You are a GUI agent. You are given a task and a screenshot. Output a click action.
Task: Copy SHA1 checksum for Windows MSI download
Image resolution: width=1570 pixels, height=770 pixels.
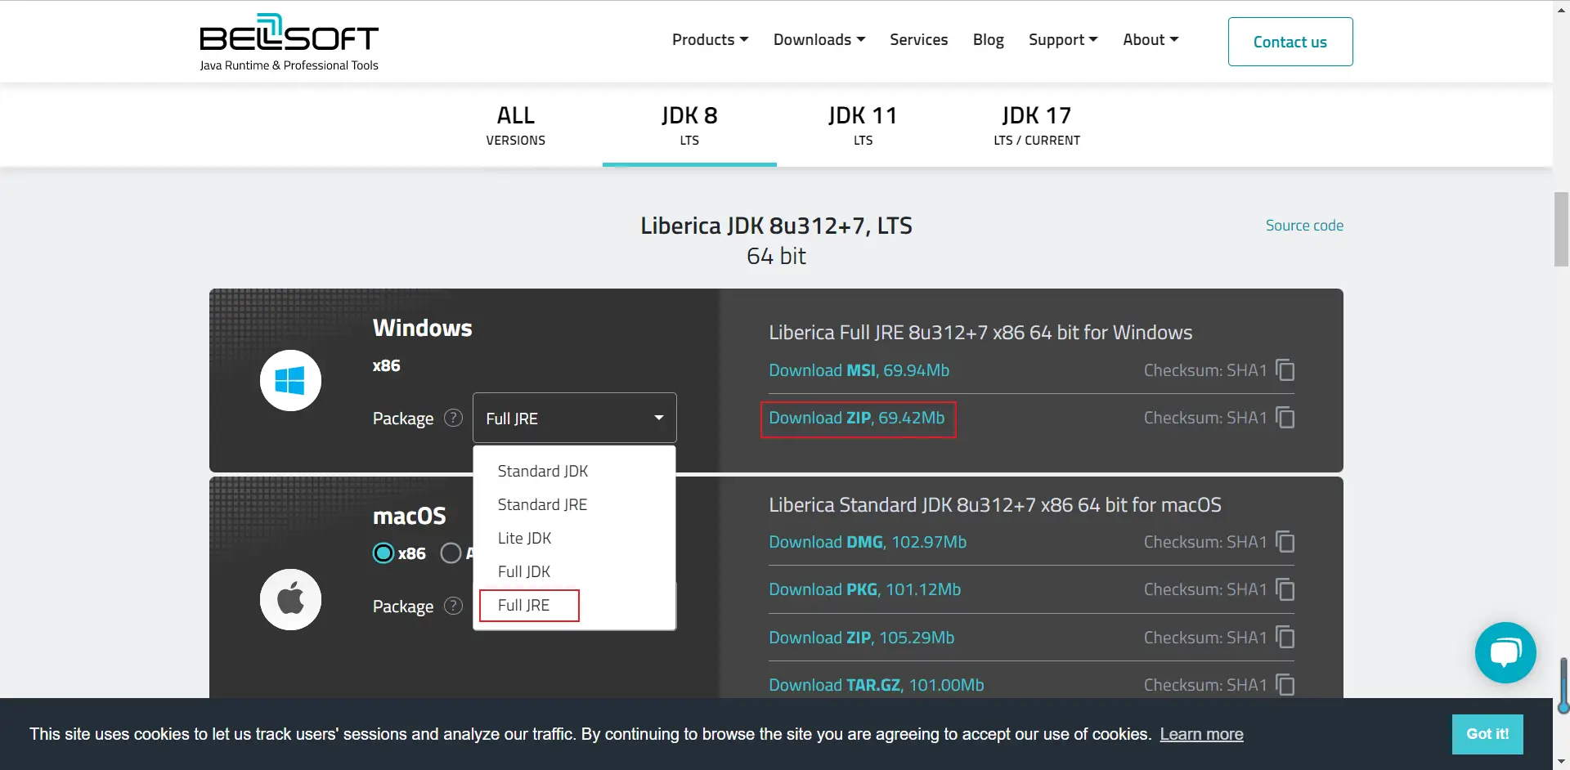[x=1285, y=370]
